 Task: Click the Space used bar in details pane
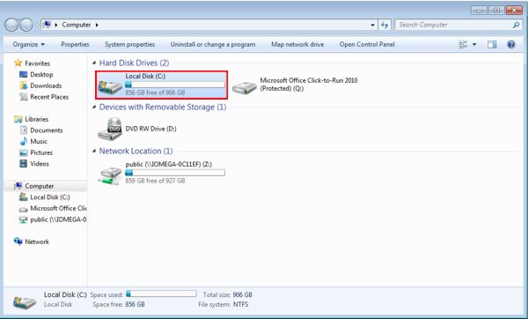161,293
